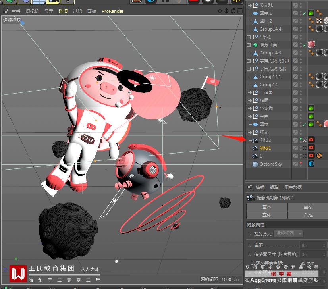This screenshot has width=328, height=289.
Task: Select the Phong tag on 圆柱.2
Action: click(311, 21)
